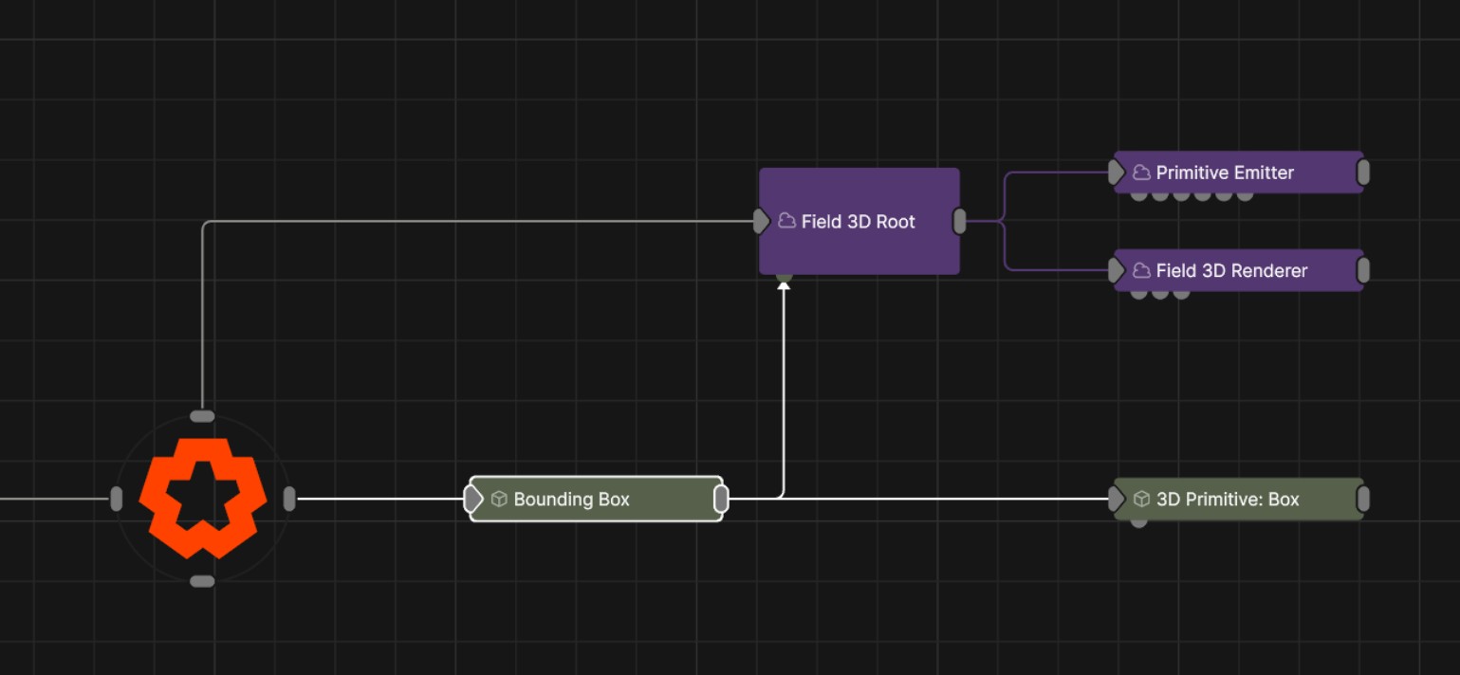The height and width of the screenshot is (675, 1460).
Task: Select the Primitive Emitter node label
Action: (x=1225, y=173)
